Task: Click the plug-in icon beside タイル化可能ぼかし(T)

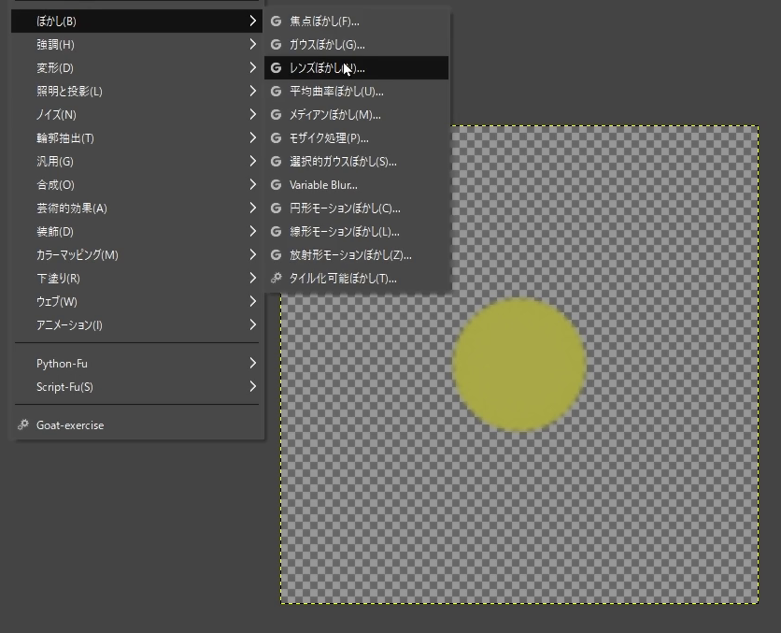Action: click(276, 278)
